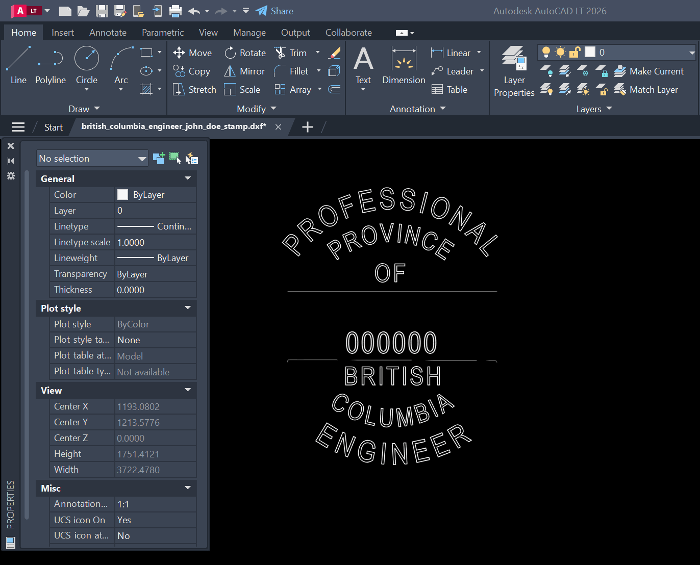The width and height of the screenshot is (700, 565).
Task: Toggle layer 0 lock icon
Action: pos(575,52)
